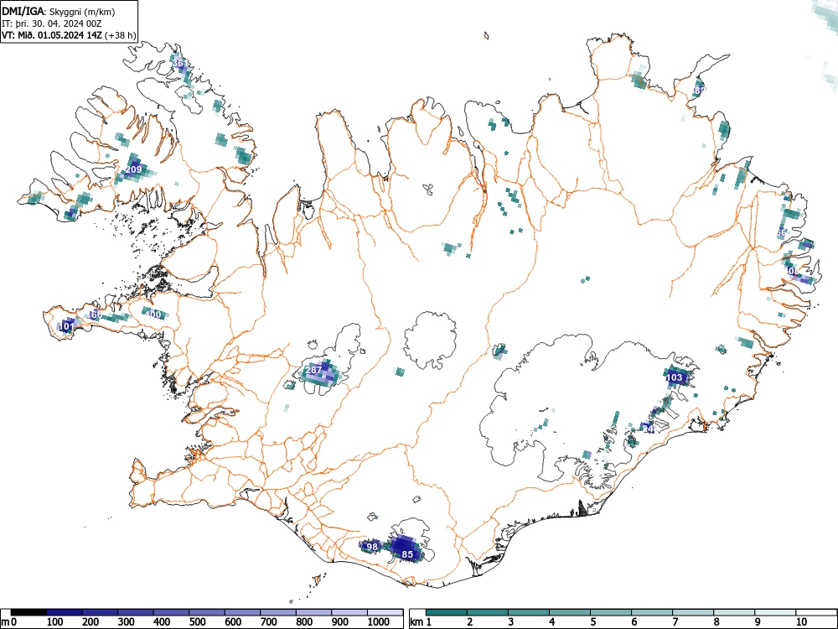Click the 'DMI/IGA: Skyggni (m/km)' title
This screenshot has width=838, height=629.
click(59, 12)
